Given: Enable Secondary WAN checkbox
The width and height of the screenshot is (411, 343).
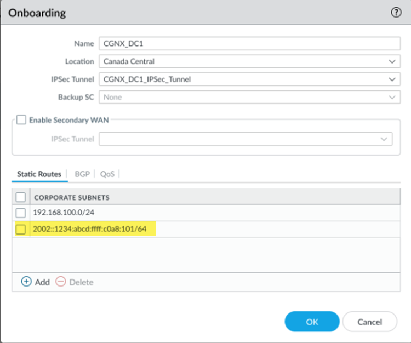Looking at the screenshot, I should tap(21, 119).
